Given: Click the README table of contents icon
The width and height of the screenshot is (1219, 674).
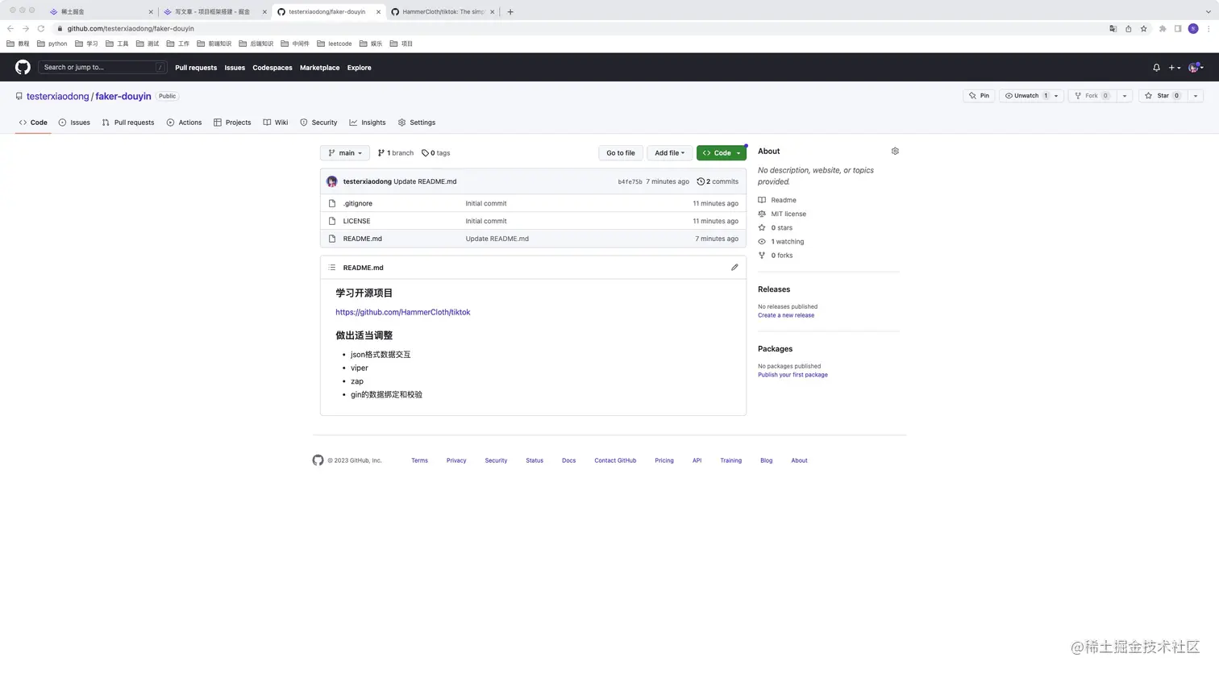Looking at the screenshot, I should [332, 268].
